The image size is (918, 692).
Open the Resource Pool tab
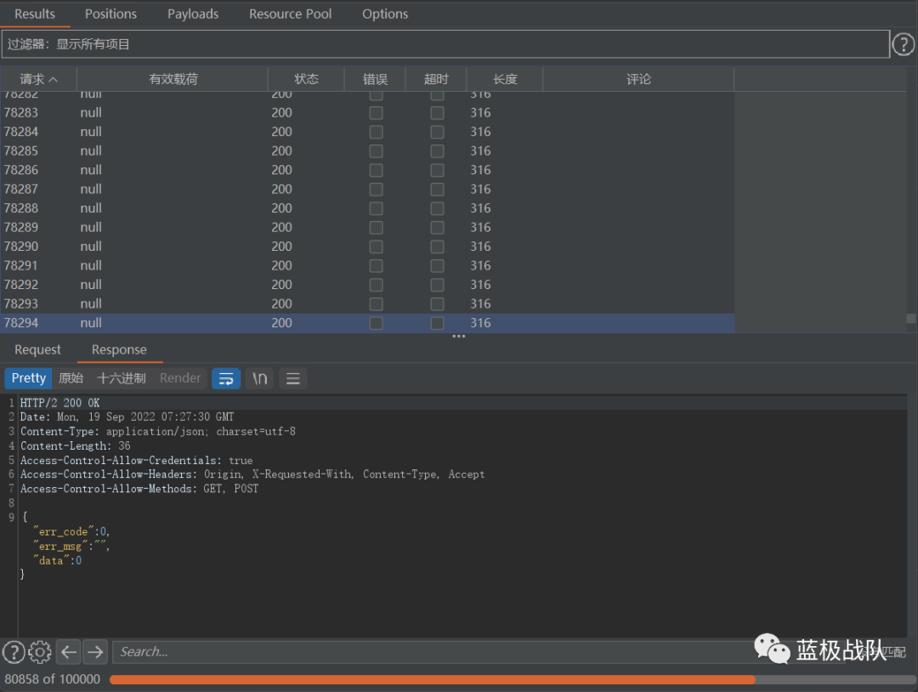click(291, 14)
